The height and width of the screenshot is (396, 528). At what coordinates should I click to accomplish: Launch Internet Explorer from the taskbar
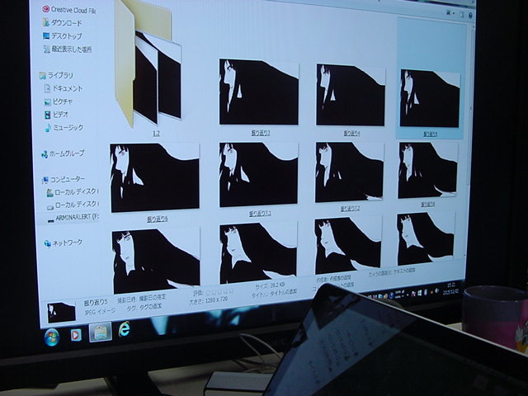pos(124,329)
